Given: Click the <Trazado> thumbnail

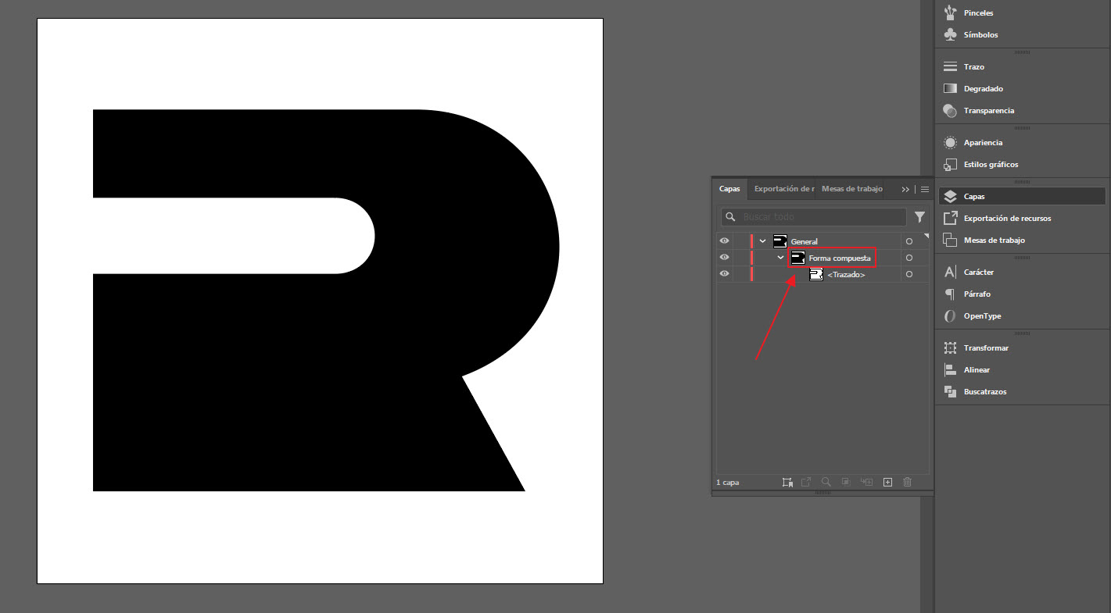Looking at the screenshot, I should [816, 274].
